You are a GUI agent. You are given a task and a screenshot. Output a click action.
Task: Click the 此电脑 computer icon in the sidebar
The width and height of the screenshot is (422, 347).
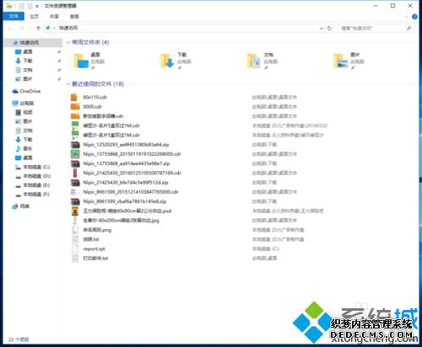(15, 104)
